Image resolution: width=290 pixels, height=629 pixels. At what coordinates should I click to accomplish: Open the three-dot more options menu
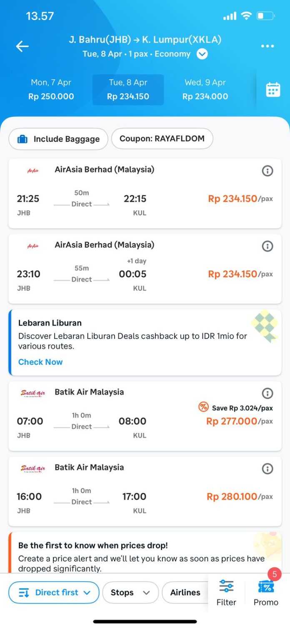coord(267,46)
